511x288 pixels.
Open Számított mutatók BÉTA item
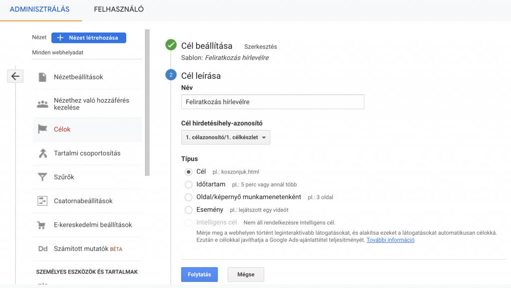point(87,249)
